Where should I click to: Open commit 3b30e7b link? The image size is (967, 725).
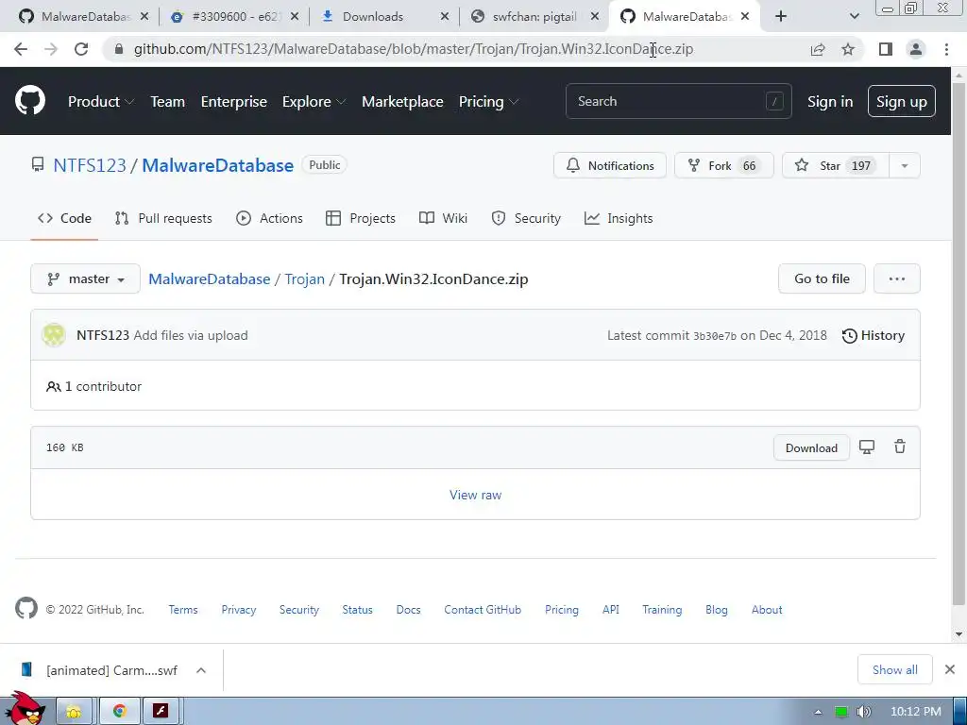(715, 336)
